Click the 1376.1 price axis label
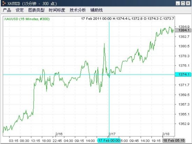192x144 pixels. click(x=184, y=66)
